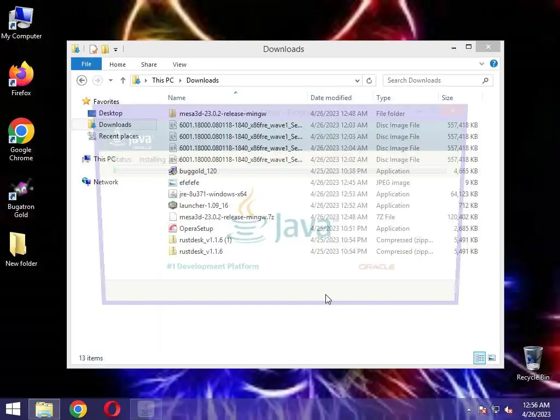The width and height of the screenshot is (560, 420).
Task: Open the File menu tab
Action: [x=86, y=64]
